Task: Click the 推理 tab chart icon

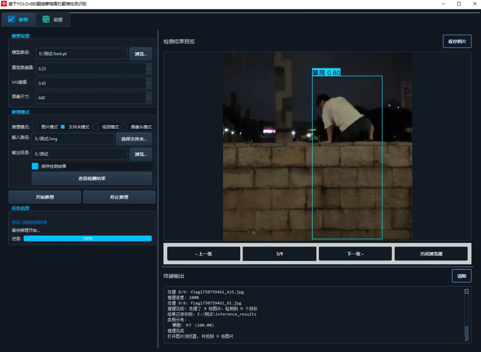Action: click(x=11, y=19)
